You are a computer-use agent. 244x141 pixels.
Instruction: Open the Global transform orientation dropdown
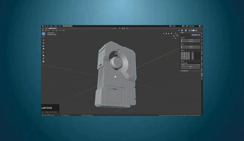coord(115,28)
